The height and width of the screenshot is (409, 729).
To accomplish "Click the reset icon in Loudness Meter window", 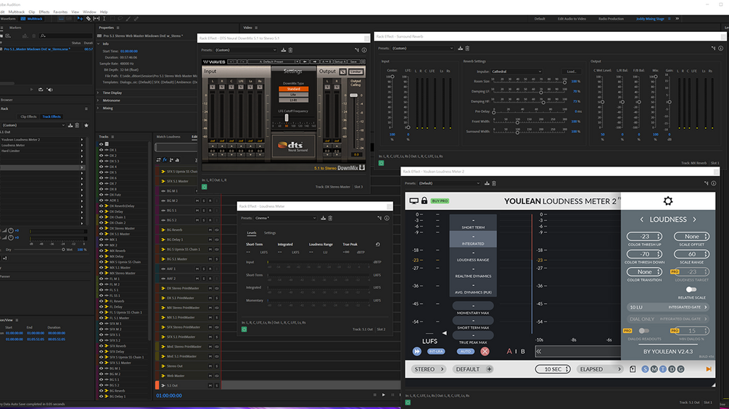I will tap(377, 245).
